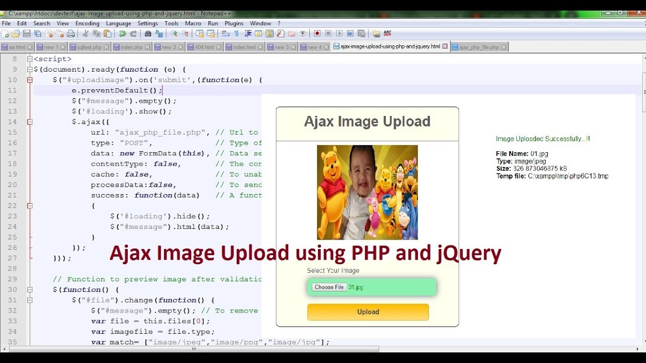Screen dimensions: 646x363
Task: Click line 11 'e.preventDefault();' in the editor
Action: [117, 90]
